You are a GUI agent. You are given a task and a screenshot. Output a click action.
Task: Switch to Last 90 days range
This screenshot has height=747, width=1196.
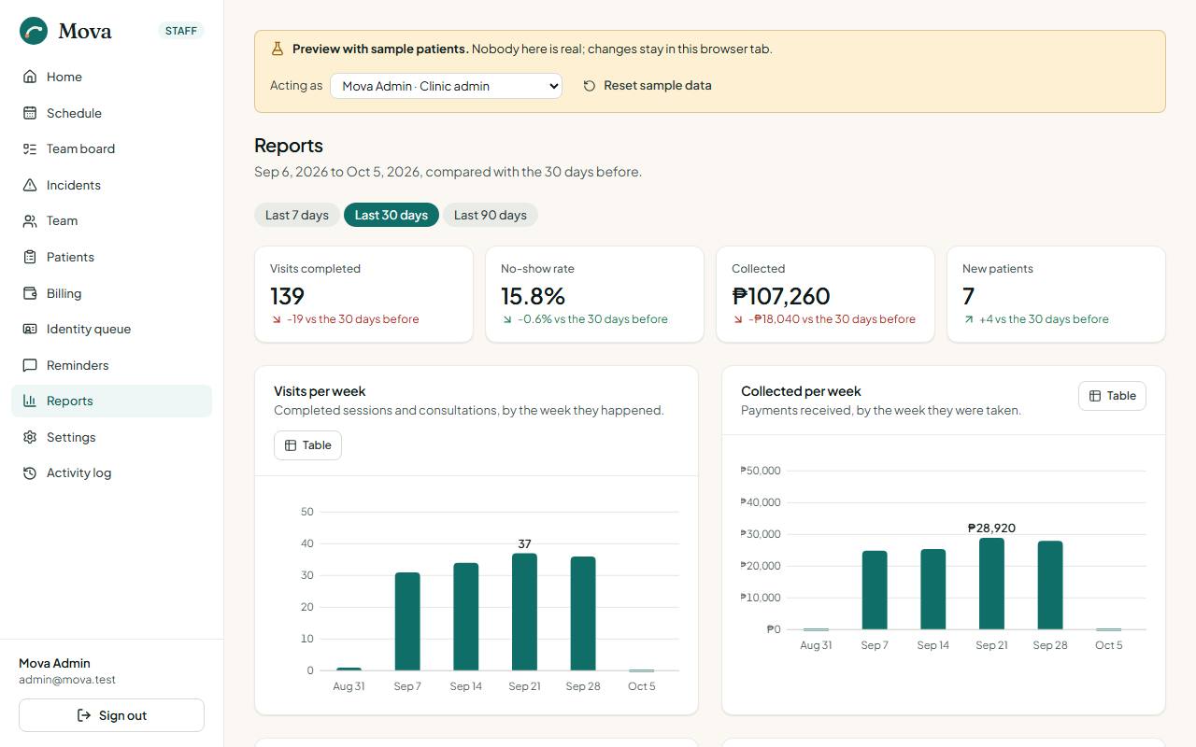point(491,215)
